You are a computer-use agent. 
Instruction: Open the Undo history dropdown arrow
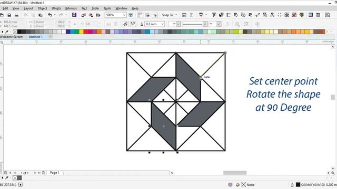tap(55, 15)
